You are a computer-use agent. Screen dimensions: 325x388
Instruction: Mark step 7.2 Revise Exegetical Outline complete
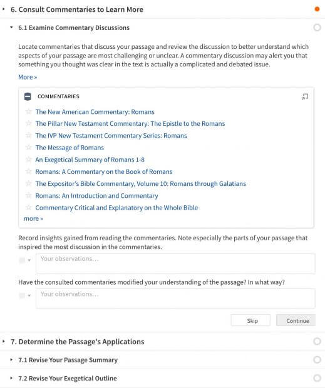coord(317,378)
